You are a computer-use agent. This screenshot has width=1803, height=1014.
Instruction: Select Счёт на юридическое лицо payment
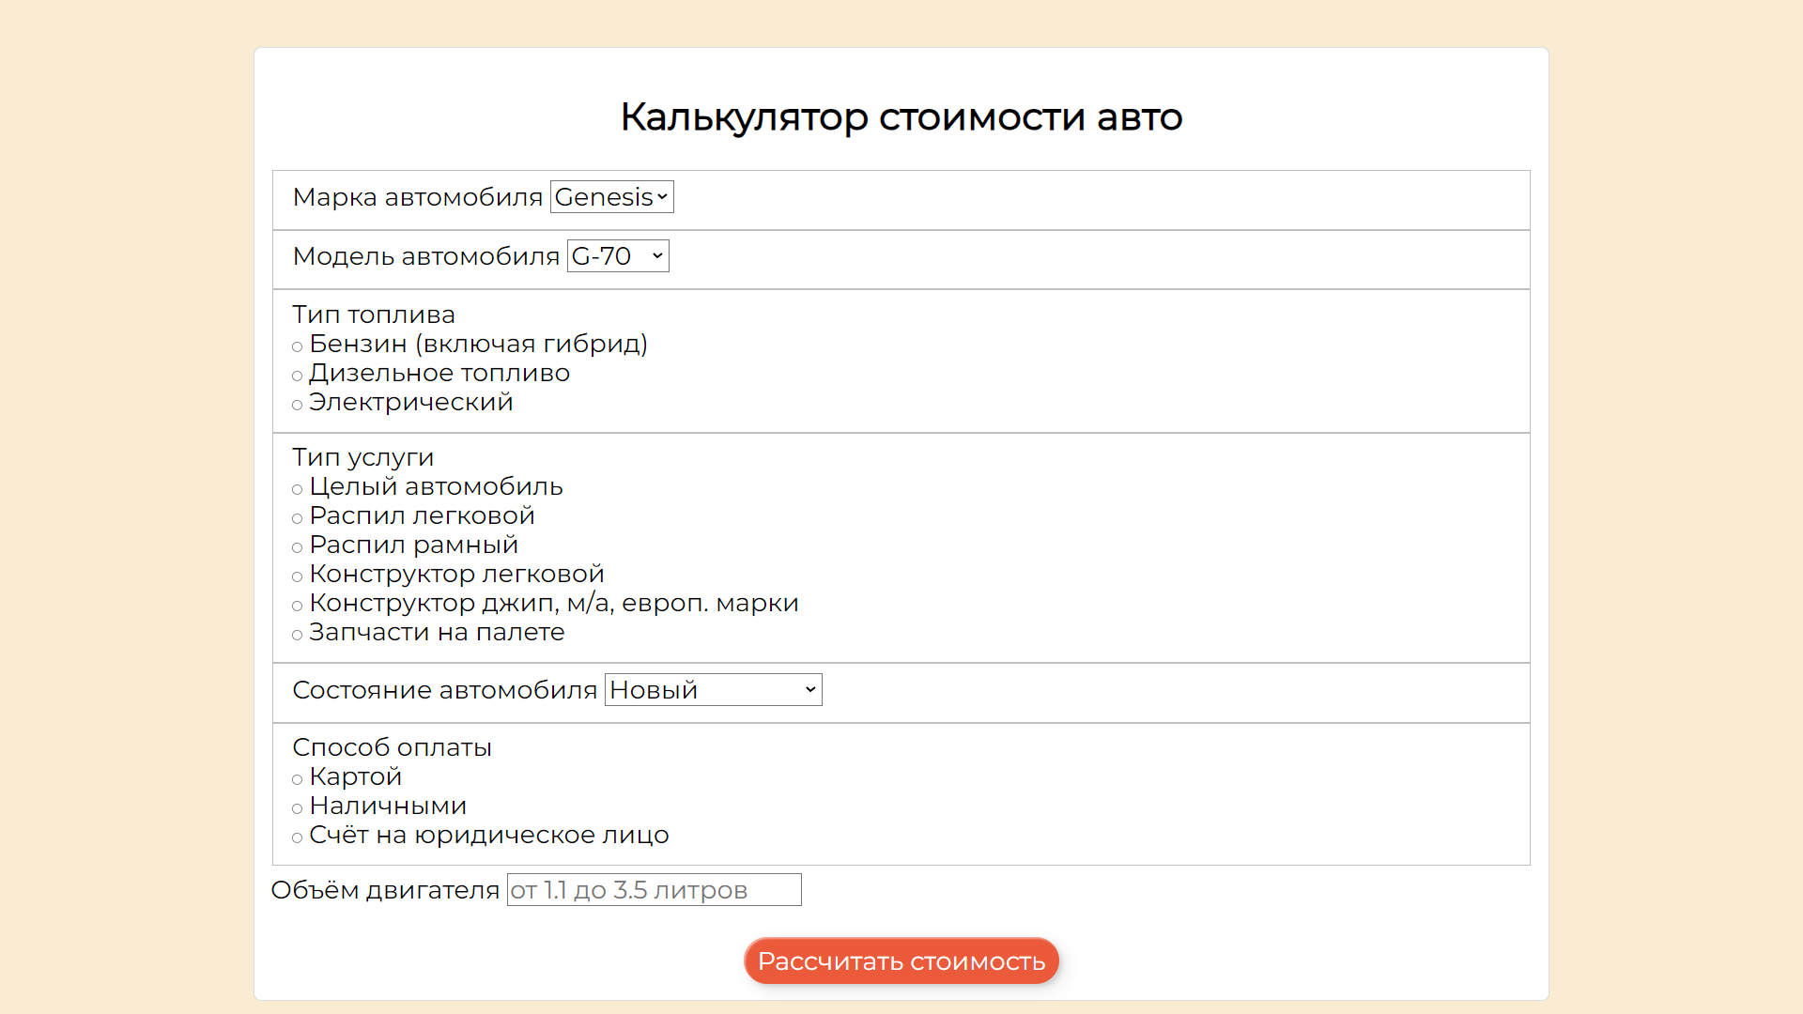click(x=298, y=837)
